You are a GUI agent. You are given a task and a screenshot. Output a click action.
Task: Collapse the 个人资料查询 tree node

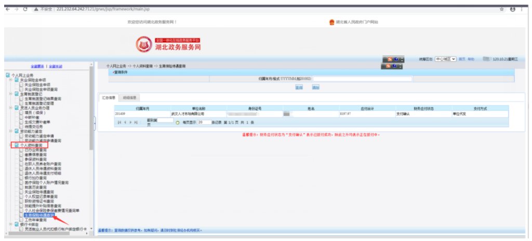[11, 145]
